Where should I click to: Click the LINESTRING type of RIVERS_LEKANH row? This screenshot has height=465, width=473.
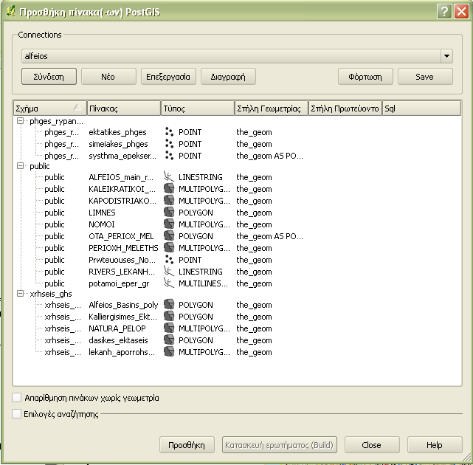click(200, 272)
